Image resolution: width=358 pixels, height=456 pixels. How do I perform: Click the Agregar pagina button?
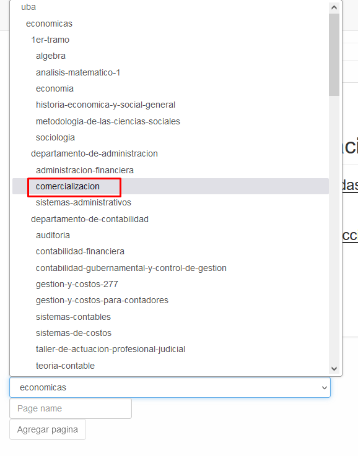click(x=48, y=429)
